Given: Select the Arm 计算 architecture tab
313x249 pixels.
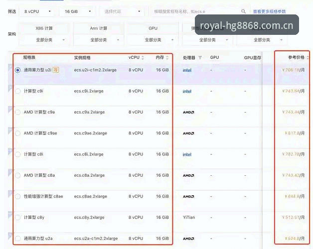Looking at the screenshot, I should 98,28.
